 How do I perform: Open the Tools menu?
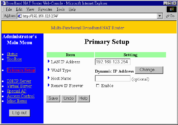[60, 9]
